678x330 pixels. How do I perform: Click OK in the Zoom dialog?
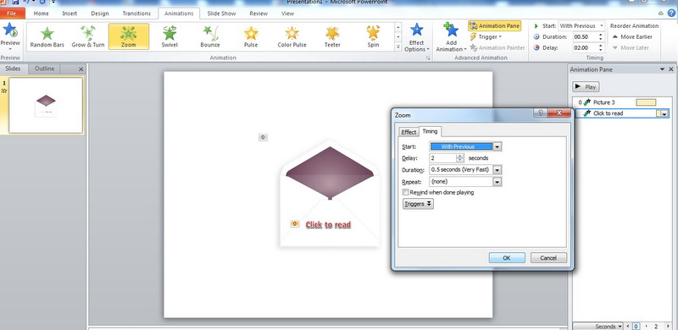(x=507, y=258)
